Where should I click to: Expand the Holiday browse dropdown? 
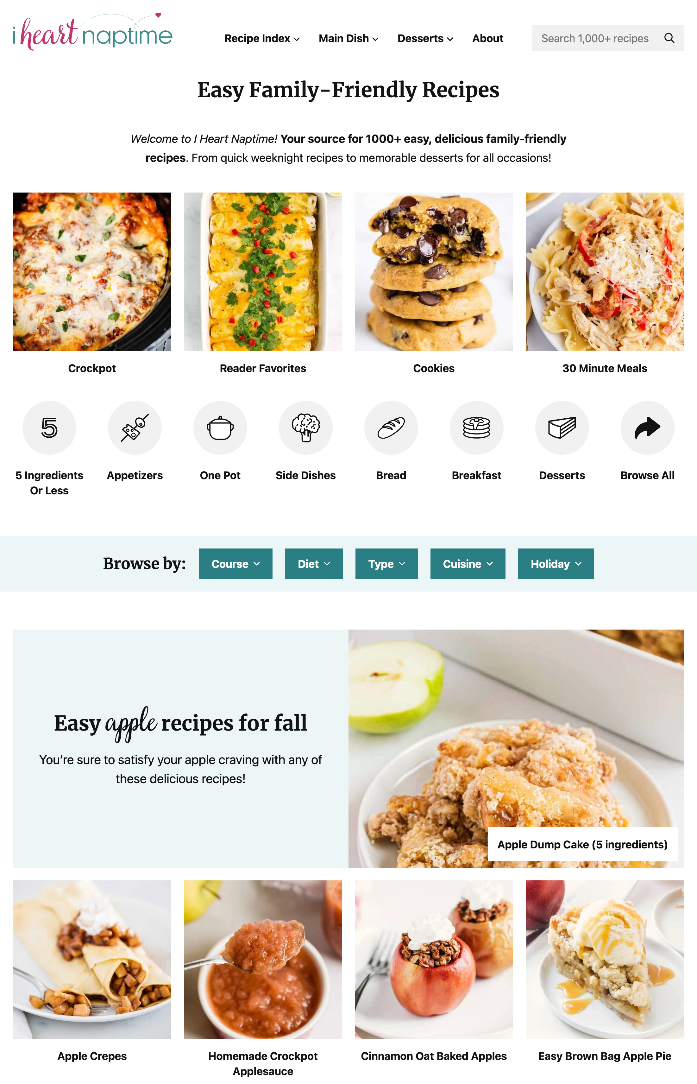tap(556, 563)
